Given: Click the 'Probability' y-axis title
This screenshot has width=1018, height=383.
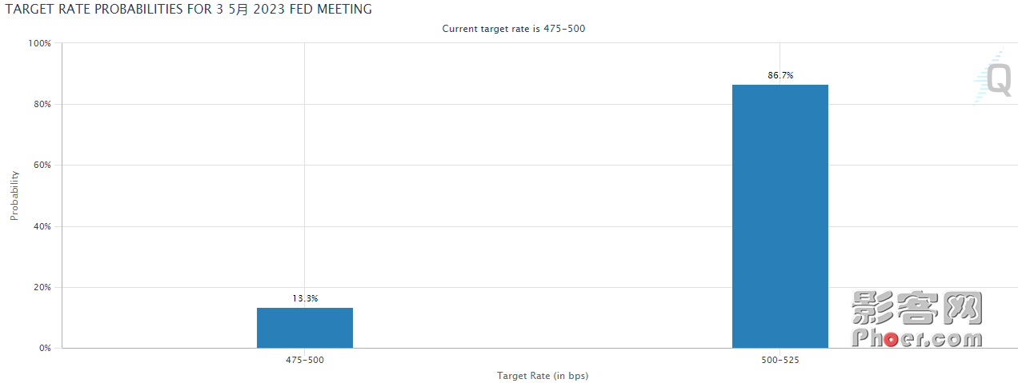Looking at the screenshot, I should [x=14, y=195].
